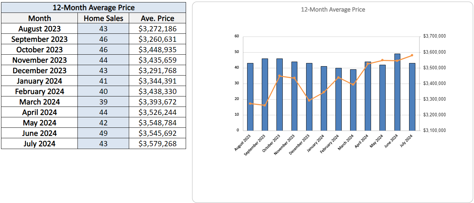The width and height of the screenshot is (474, 203).
Task: Click the 'Home Sales' column header
Action: click(x=103, y=18)
